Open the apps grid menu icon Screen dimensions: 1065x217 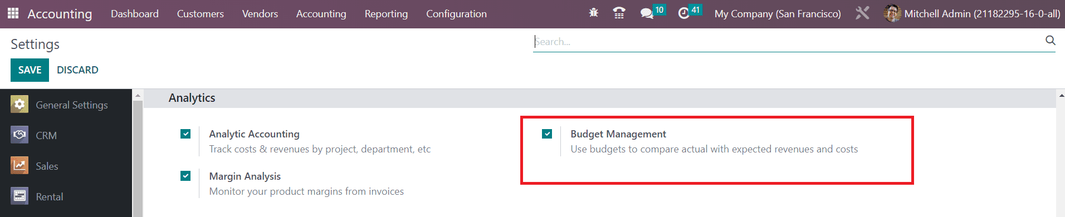click(x=13, y=13)
